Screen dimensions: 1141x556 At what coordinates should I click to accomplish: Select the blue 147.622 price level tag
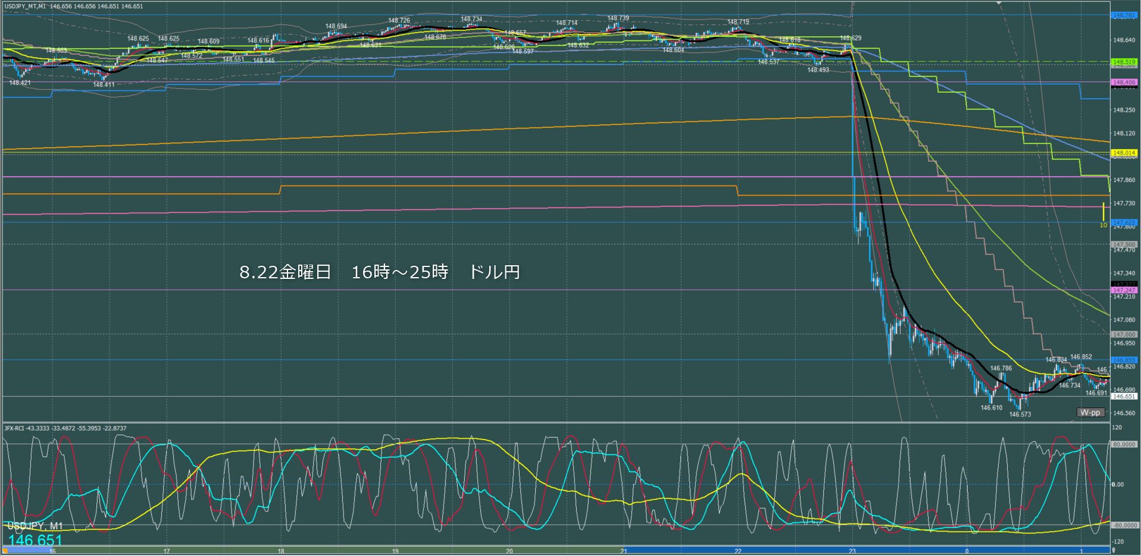pyautogui.click(x=1124, y=222)
